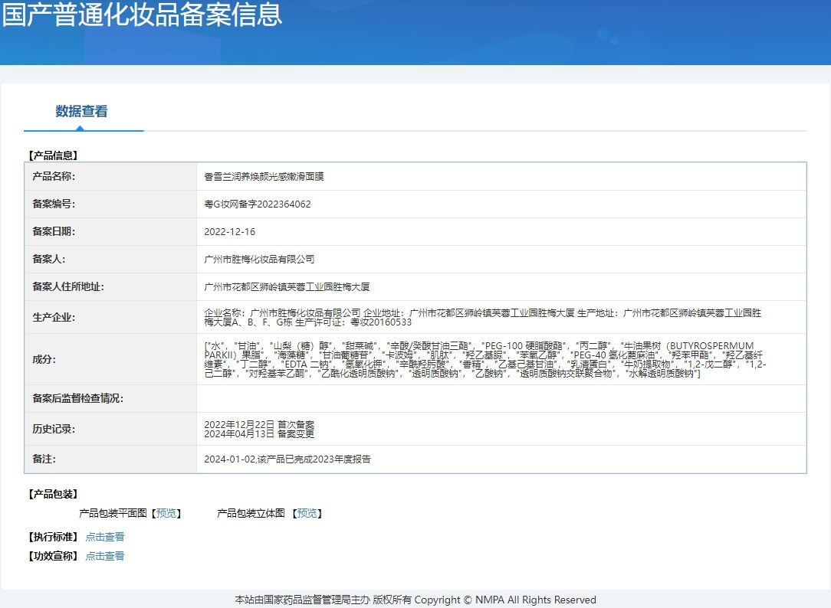The image size is (831, 608).
Task: Click the 备案后监督检查情况: label
Action: pyautogui.click(x=78, y=398)
